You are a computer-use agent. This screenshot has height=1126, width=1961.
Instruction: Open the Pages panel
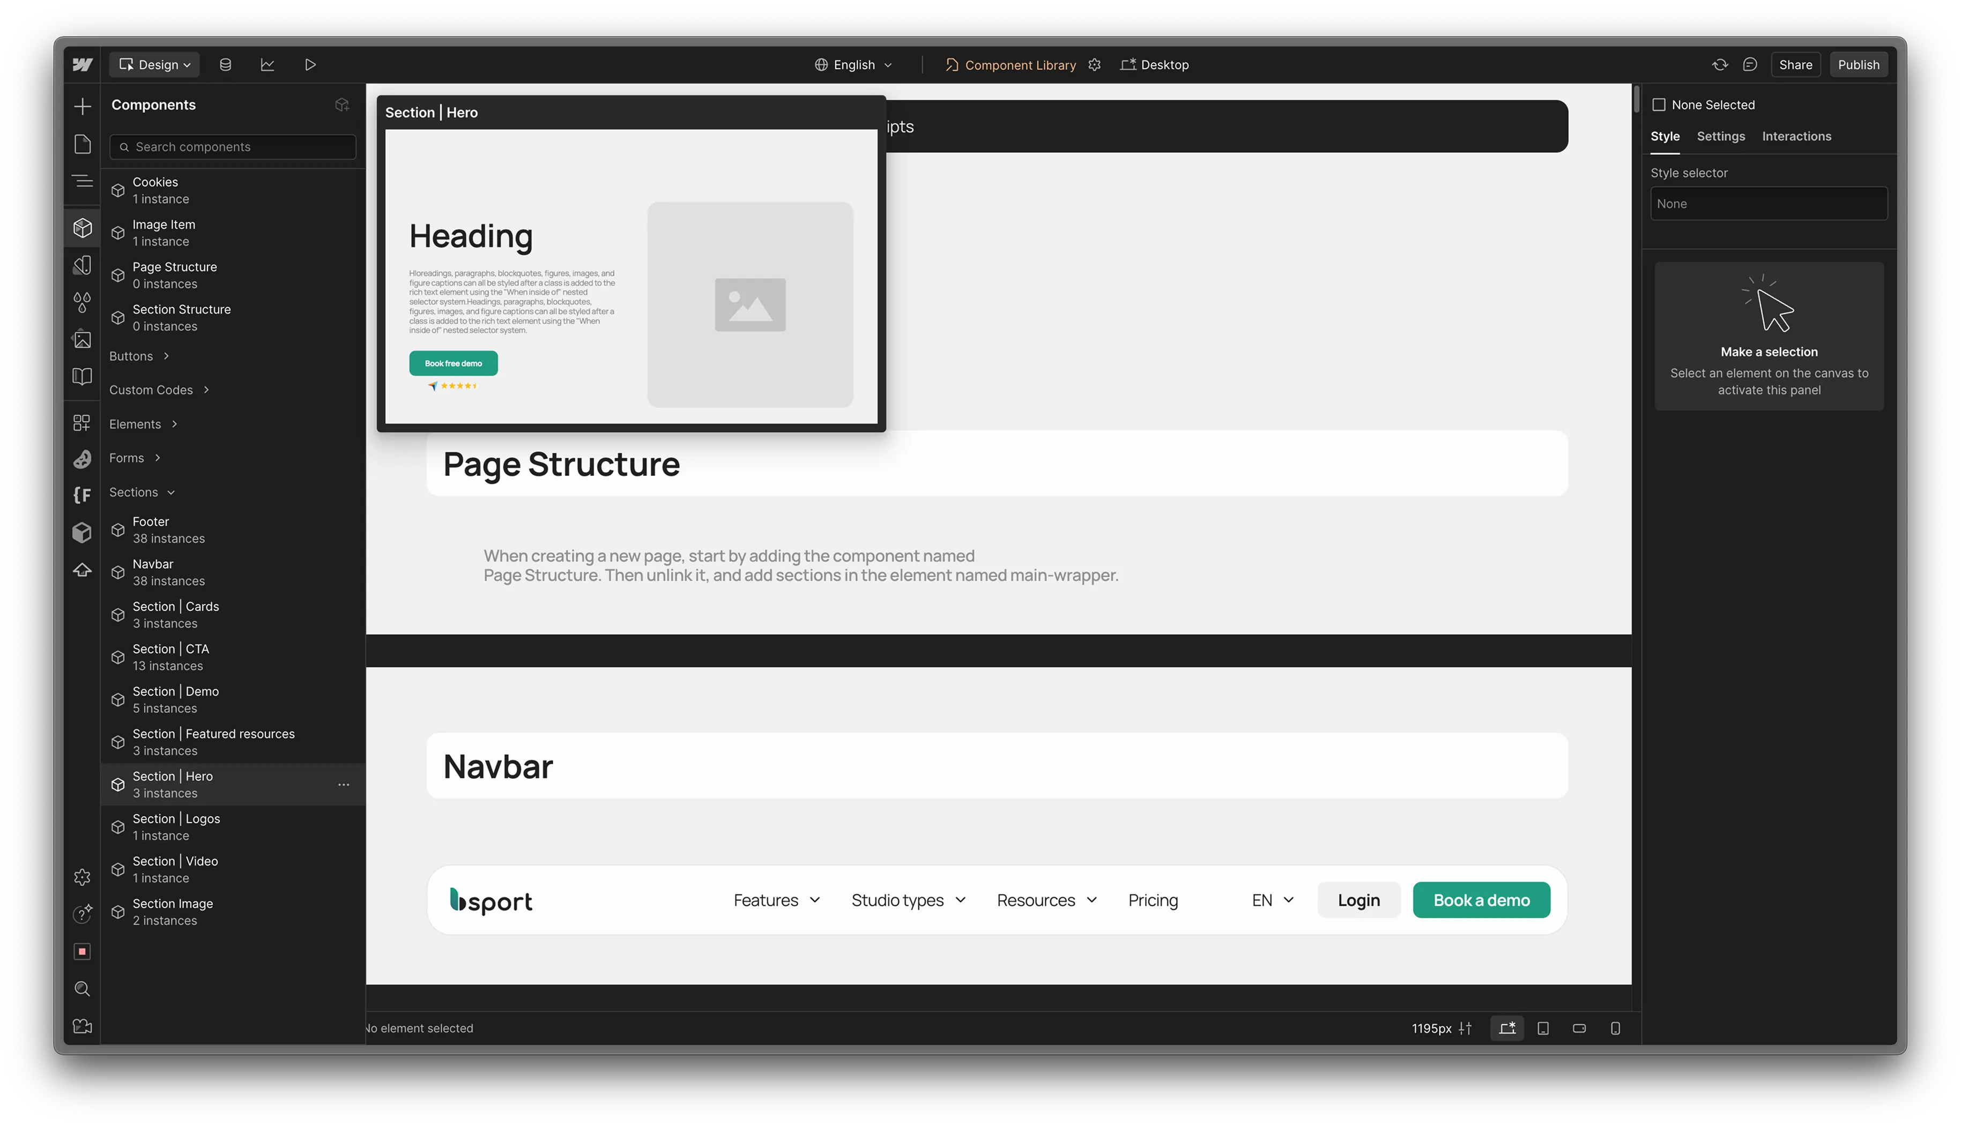pos(82,144)
